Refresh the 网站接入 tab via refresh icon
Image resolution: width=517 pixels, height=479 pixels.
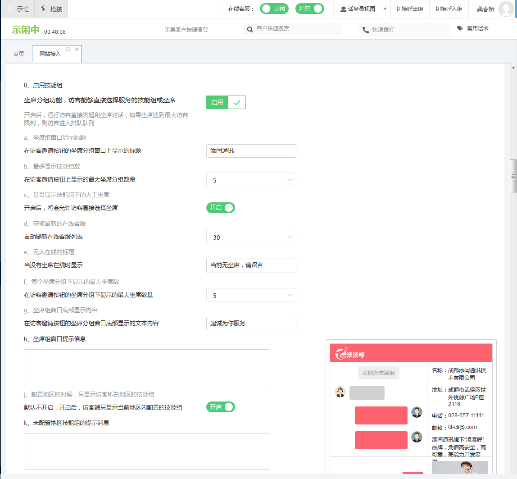(x=68, y=49)
